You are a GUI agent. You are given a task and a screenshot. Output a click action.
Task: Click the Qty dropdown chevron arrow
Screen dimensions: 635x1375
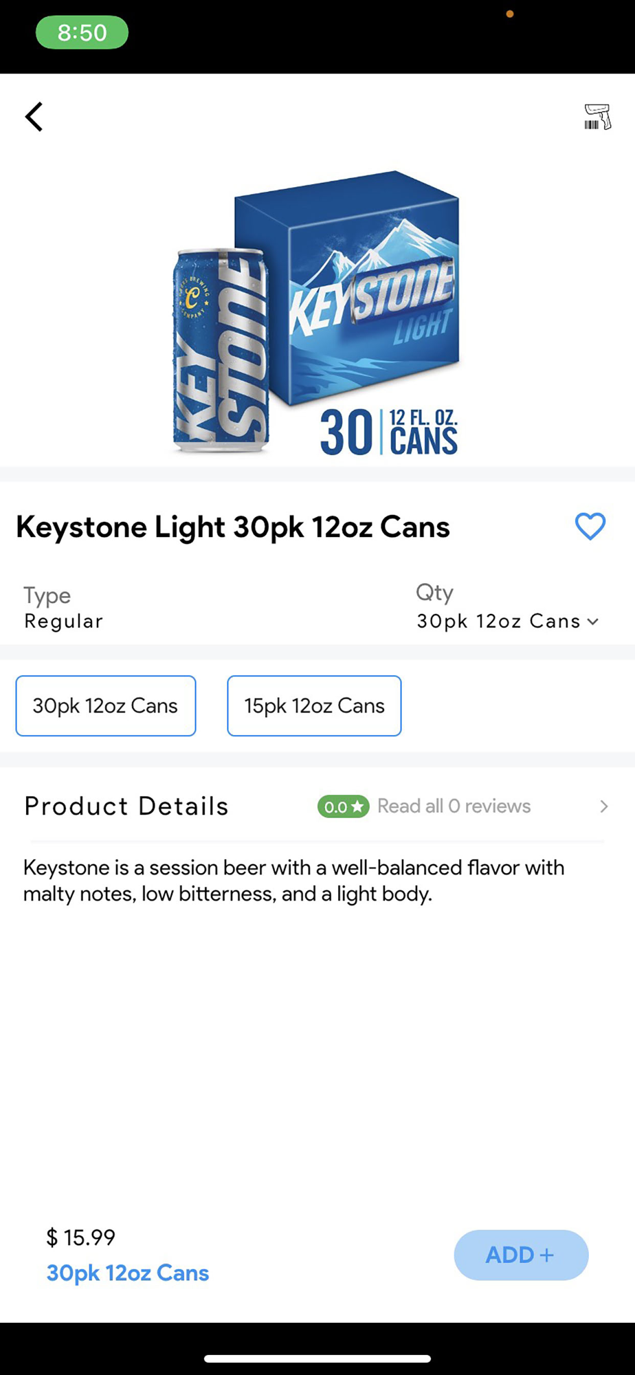pos(593,621)
